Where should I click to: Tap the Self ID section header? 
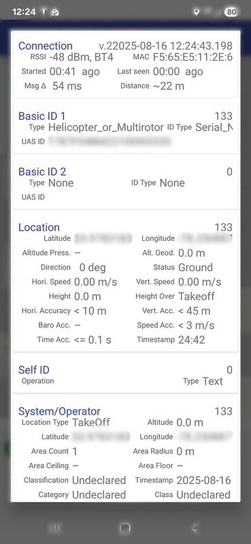click(x=33, y=370)
